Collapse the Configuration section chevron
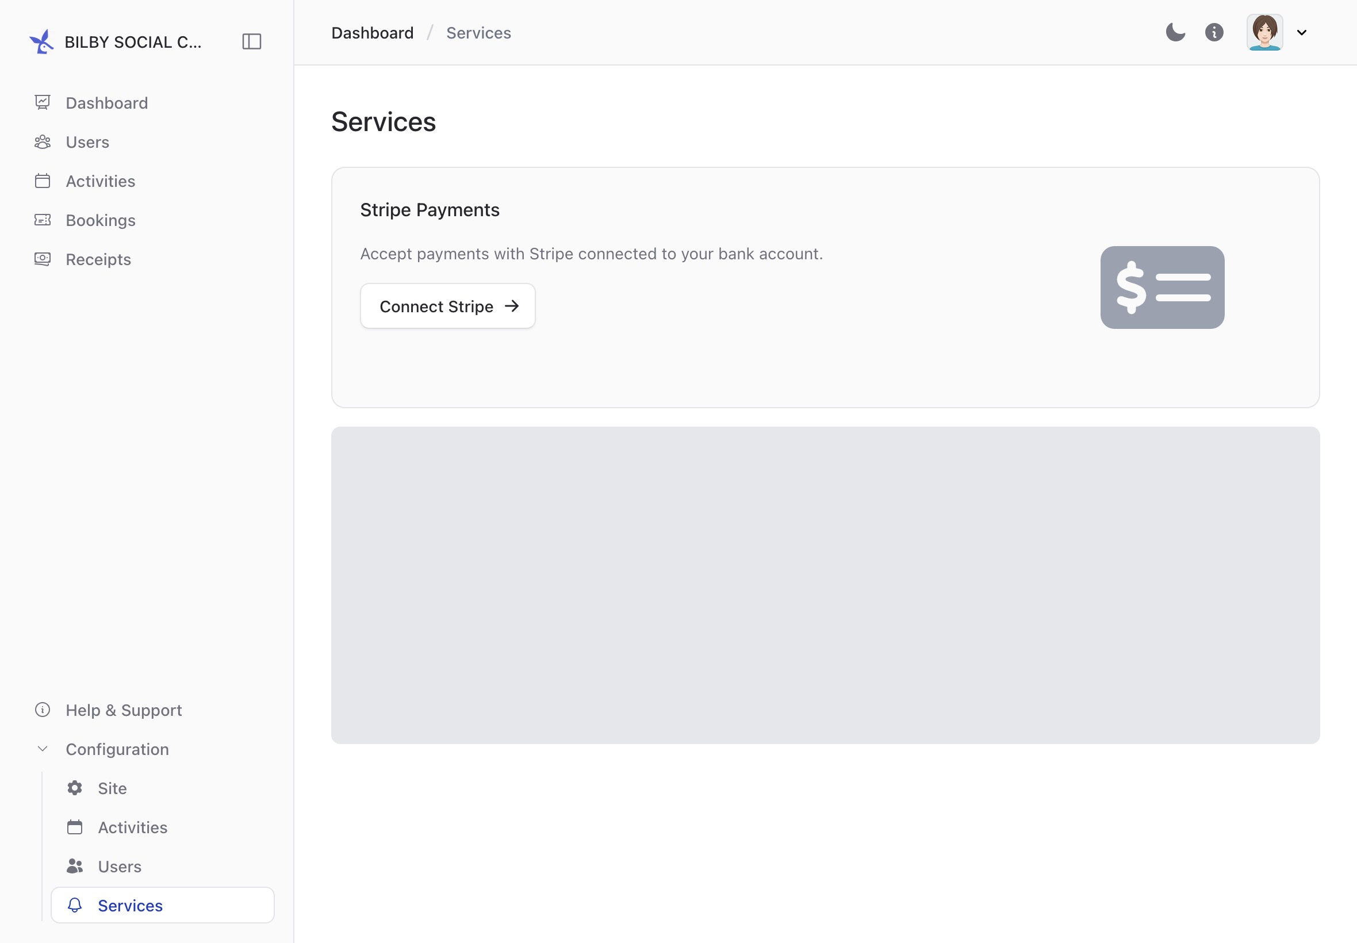 tap(43, 749)
